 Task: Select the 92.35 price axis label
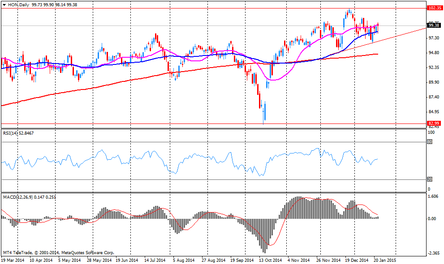point(434,68)
